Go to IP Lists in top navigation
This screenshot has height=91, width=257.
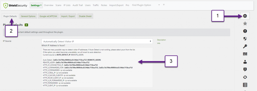67,5
